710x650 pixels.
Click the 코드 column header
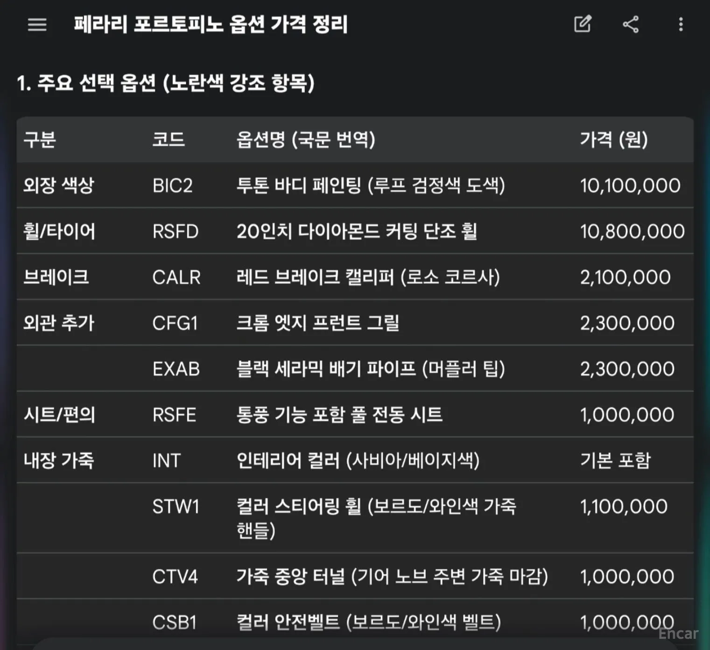pyautogui.click(x=169, y=139)
